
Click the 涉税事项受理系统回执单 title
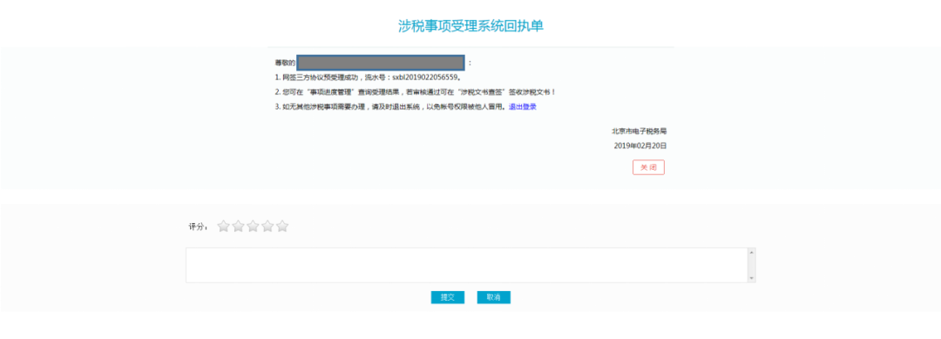point(471,26)
